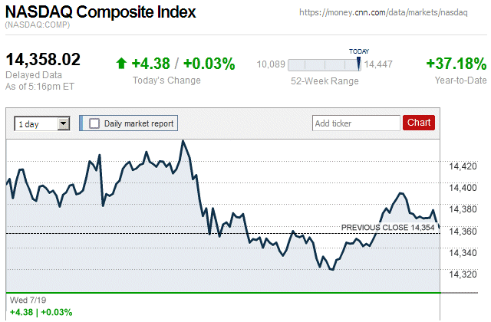The image size is (491, 322).
Task: Click the Add ticker input field
Action: click(356, 123)
